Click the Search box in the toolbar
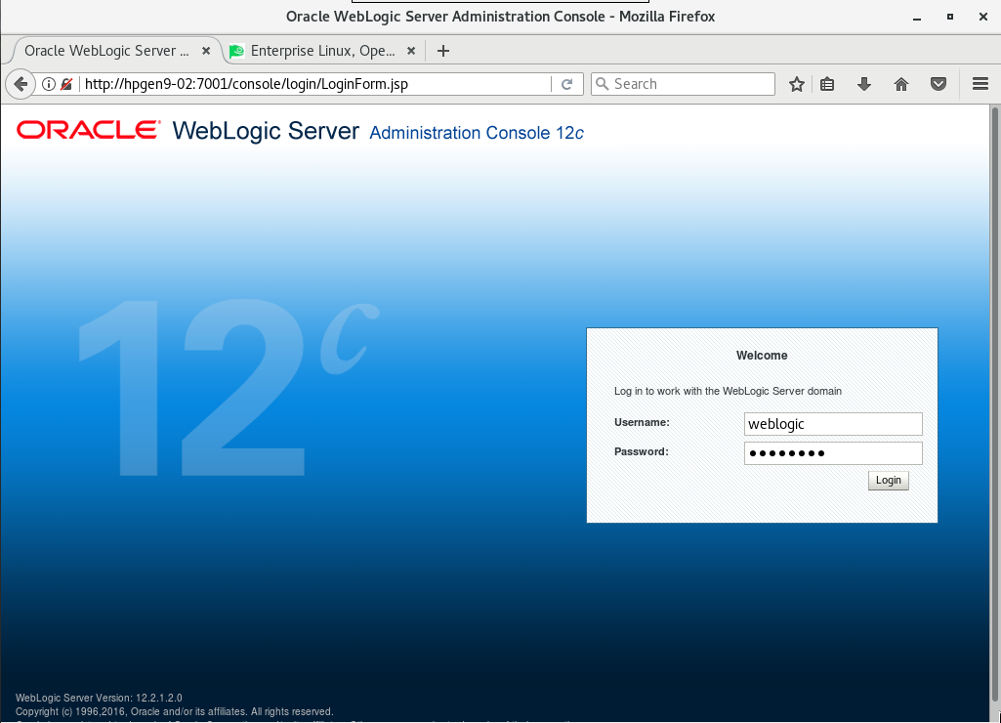The image size is (1001, 723). pyautogui.click(x=684, y=84)
